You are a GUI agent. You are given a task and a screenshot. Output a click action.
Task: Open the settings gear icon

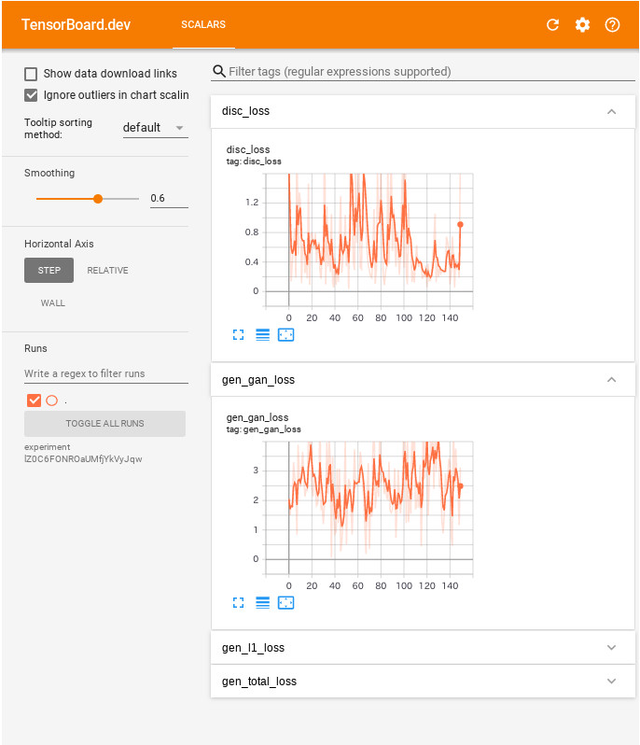[582, 24]
